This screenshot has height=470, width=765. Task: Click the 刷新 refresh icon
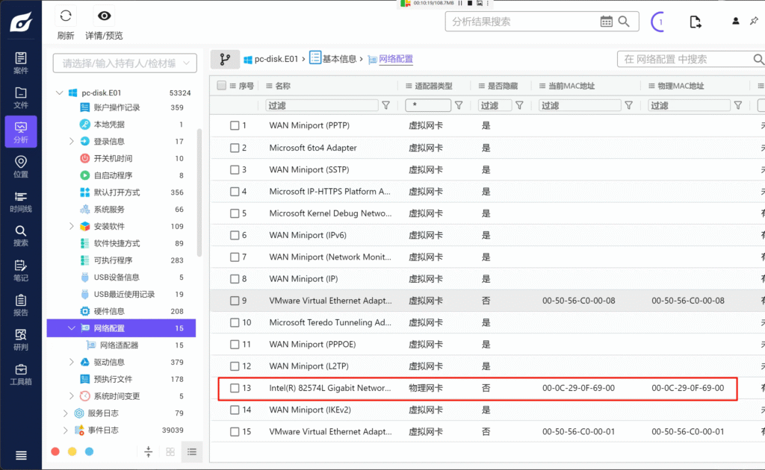pyautogui.click(x=66, y=16)
